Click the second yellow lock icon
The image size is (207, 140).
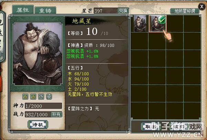[x=33, y=97]
